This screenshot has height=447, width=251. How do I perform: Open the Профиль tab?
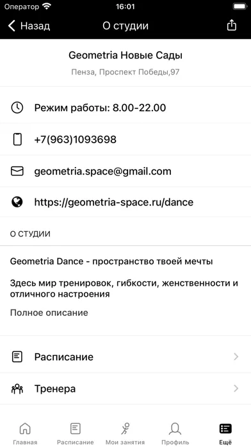click(175, 434)
